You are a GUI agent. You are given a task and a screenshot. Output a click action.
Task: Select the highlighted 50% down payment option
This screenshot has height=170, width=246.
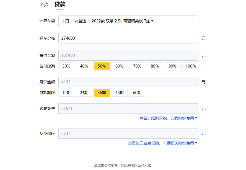click(102, 66)
